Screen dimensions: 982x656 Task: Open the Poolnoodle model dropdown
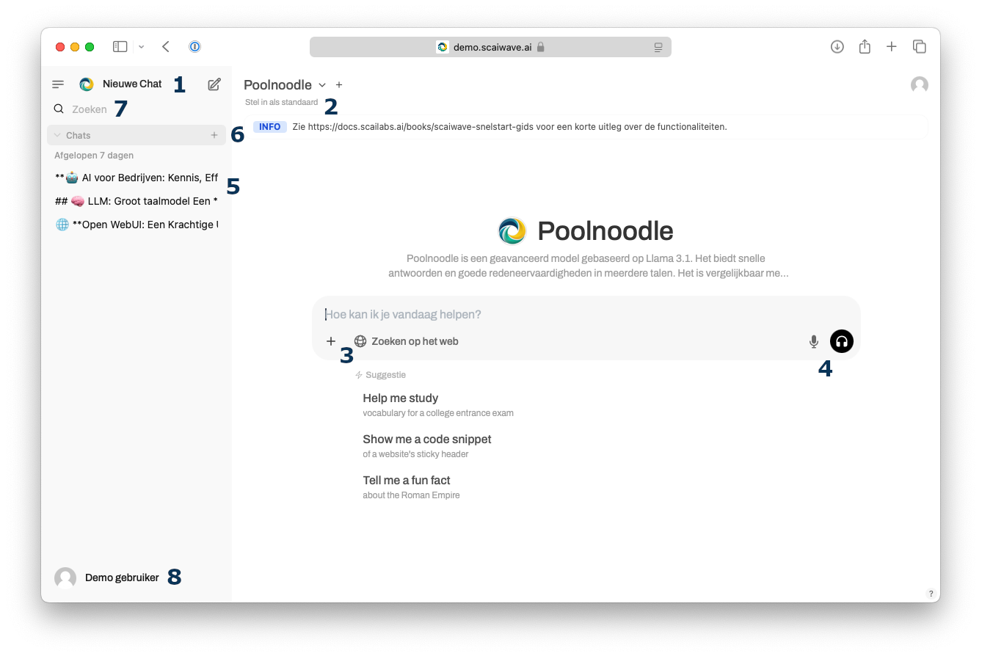tap(285, 85)
